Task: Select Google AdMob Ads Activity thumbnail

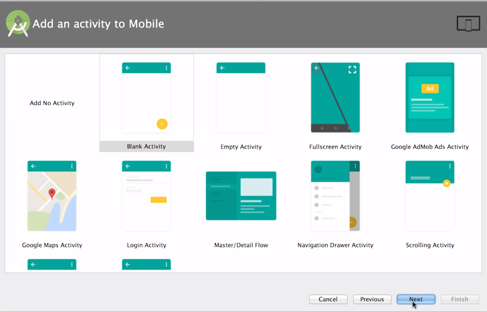Action: [x=429, y=98]
